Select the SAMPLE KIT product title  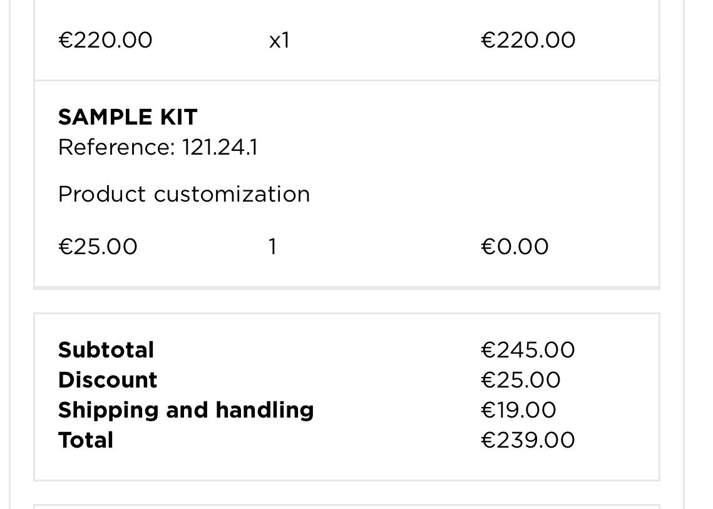tap(128, 117)
